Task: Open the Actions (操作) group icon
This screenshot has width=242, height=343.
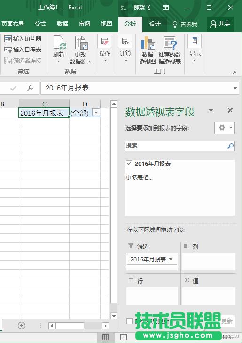Action: tap(104, 41)
